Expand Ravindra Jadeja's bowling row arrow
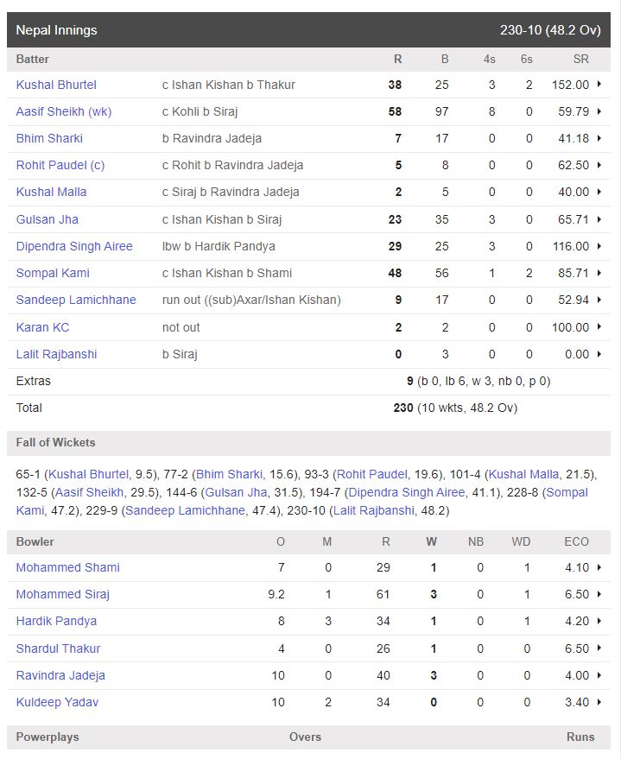 599,675
